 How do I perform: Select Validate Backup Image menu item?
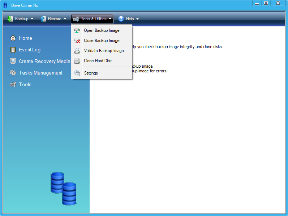pos(104,51)
